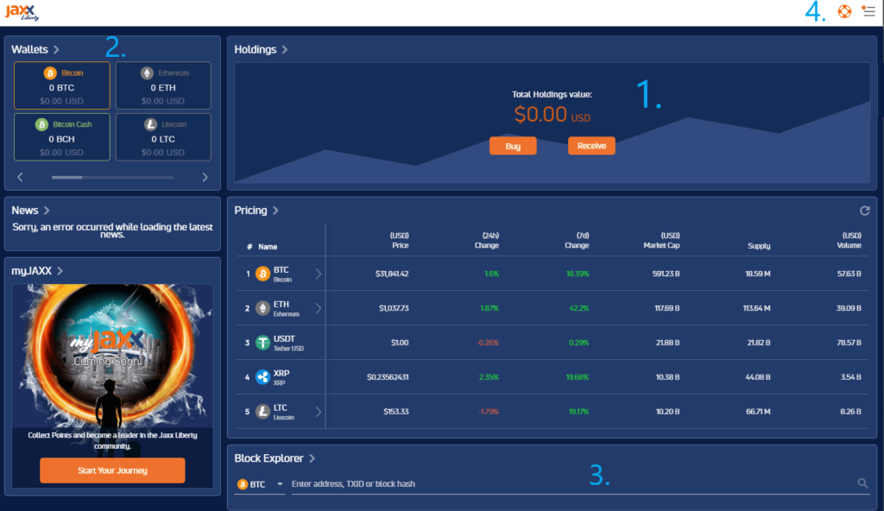Screen dimensions: 884x511
Task: Click the Bitcoin Cash coin icon in Wallets
Action: (x=41, y=124)
